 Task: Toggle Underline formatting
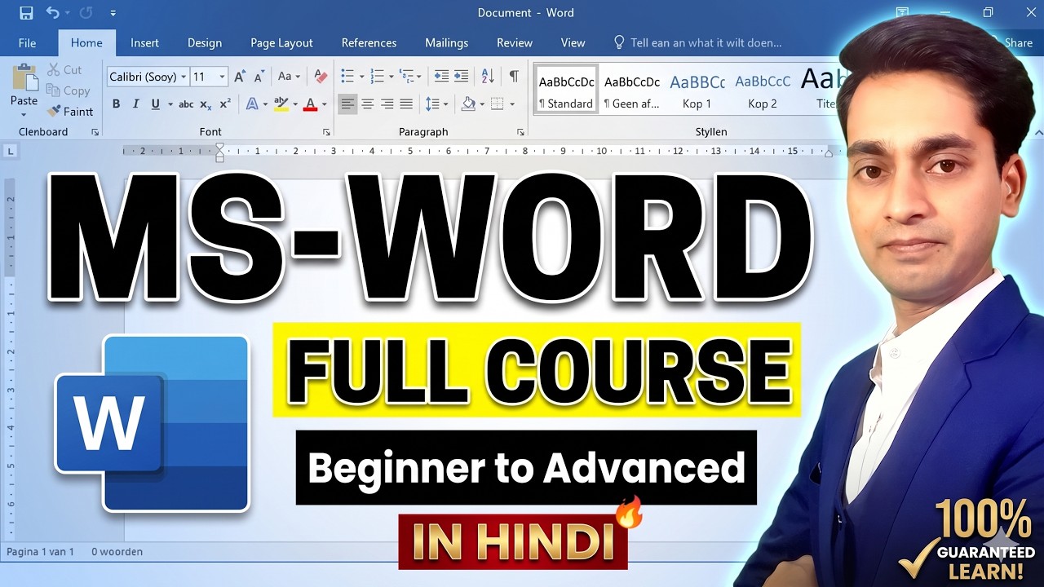155,104
